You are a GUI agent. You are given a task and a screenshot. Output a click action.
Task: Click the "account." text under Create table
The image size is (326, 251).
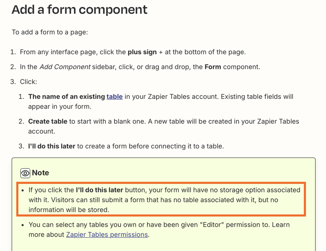pos(42,131)
